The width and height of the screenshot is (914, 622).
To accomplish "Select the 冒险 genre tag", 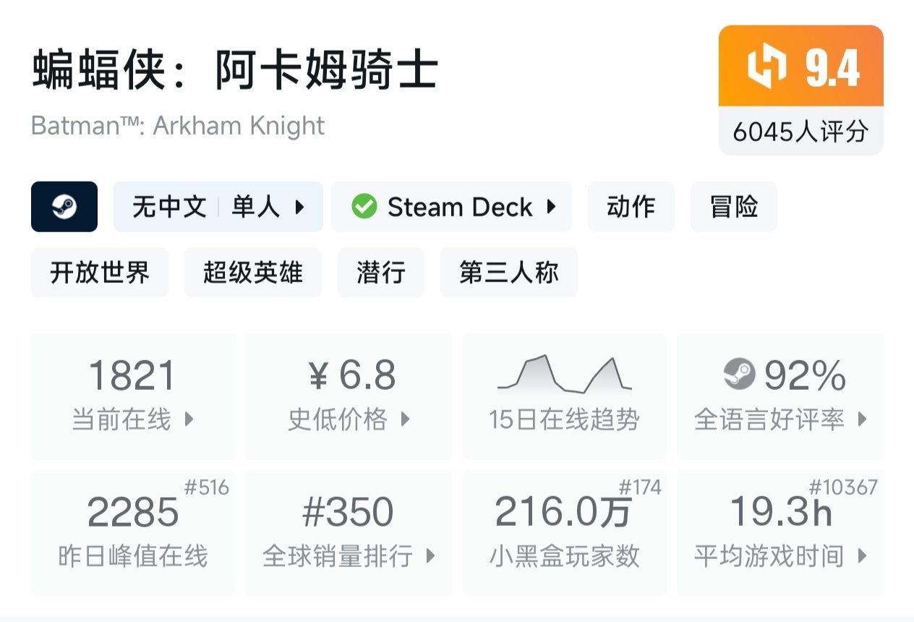I will [x=733, y=208].
